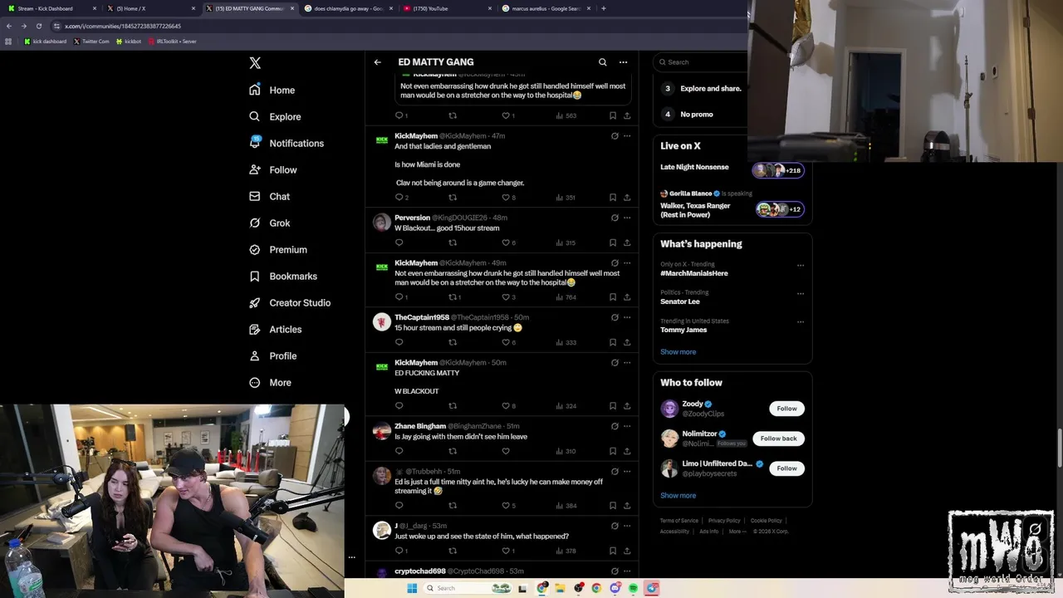Open more options on 'how Miami is done' post
Viewport: 1063px width, 598px height.
627,135
